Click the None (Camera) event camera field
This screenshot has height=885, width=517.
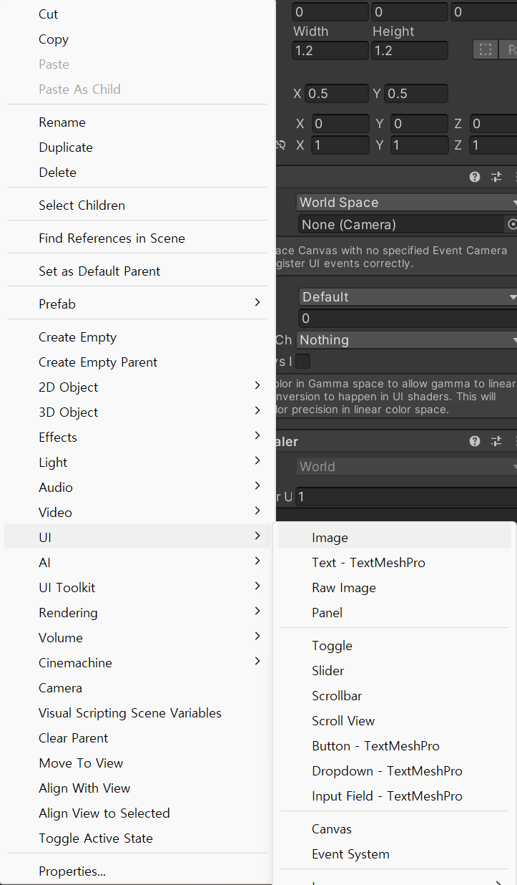point(400,225)
